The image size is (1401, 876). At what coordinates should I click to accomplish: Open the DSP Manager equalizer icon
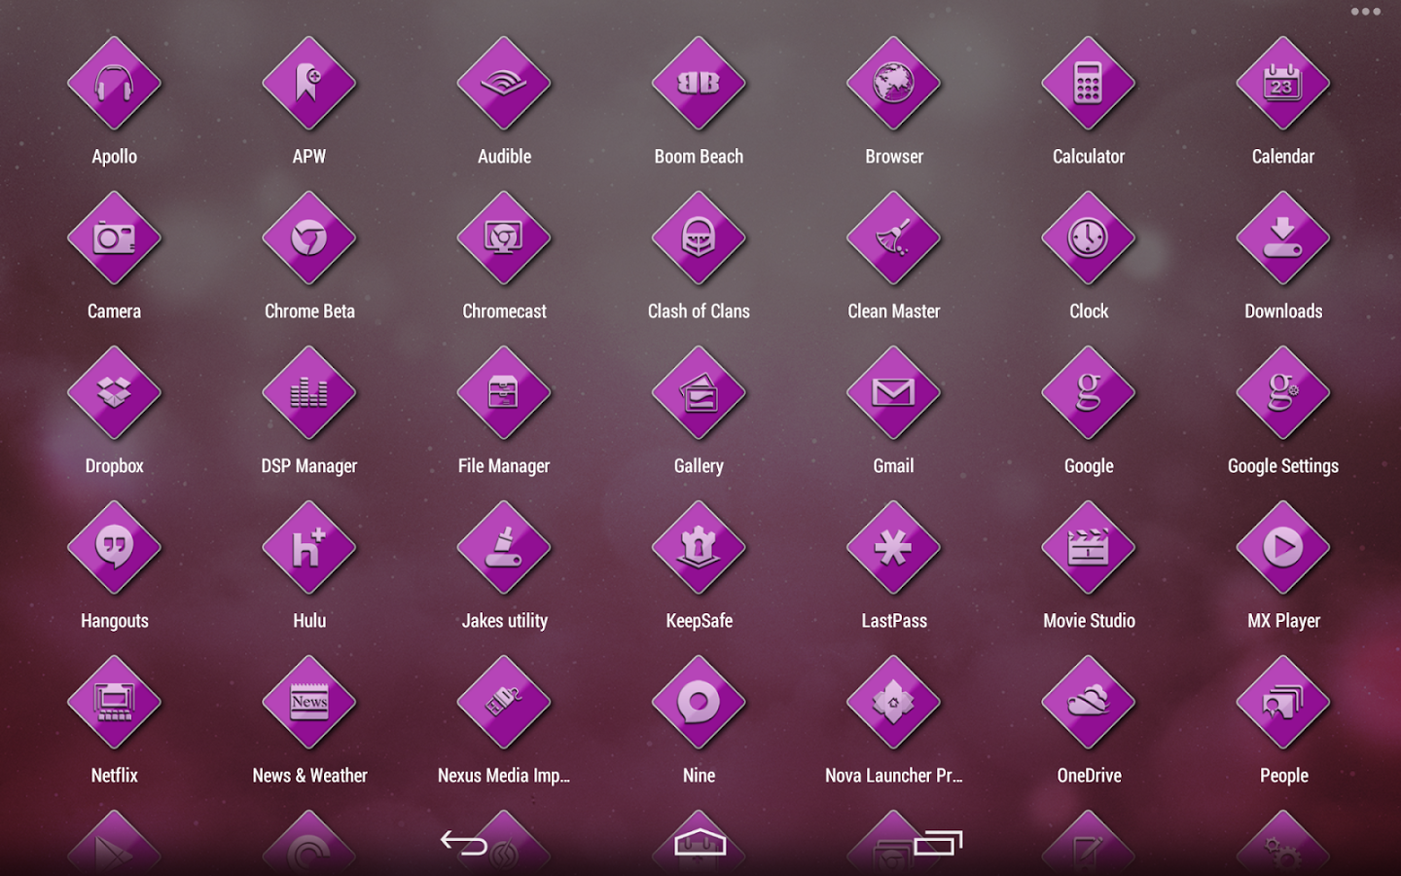309,393
